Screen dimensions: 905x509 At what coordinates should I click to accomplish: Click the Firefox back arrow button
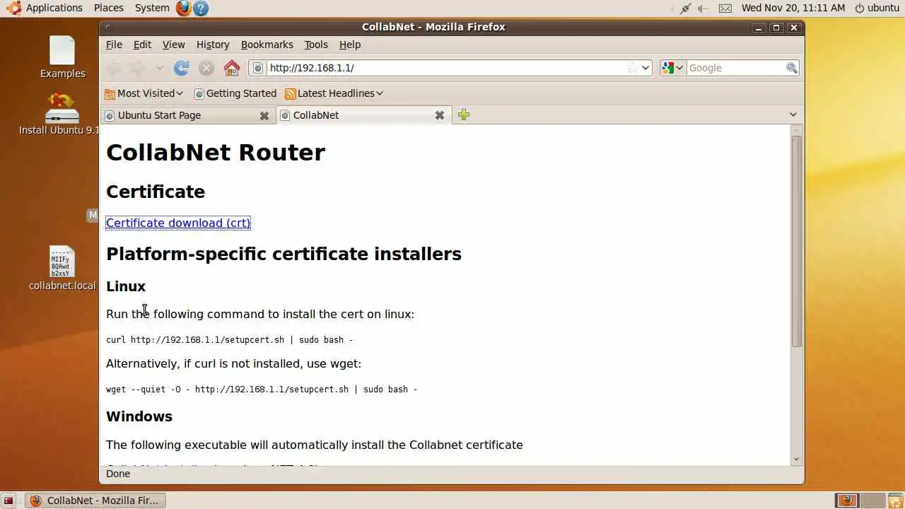(113, 68)
